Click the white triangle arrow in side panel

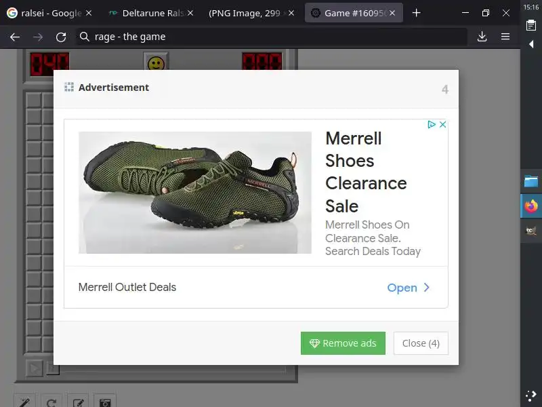531,44
